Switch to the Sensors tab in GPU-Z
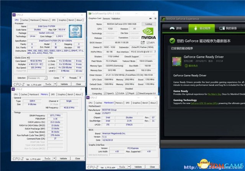Screen dimensions: 245x171 106,18
